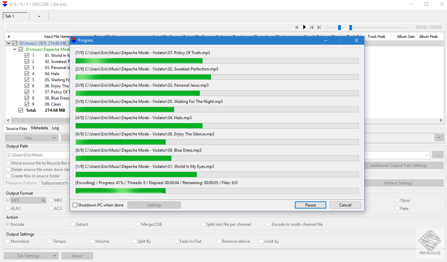Click the dropdown arrow button at right of toolbar row
The image size is (447, 262).
click(439, 138)
